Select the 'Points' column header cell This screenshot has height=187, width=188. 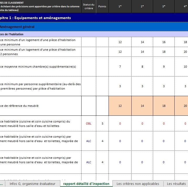tap(102, 6)
